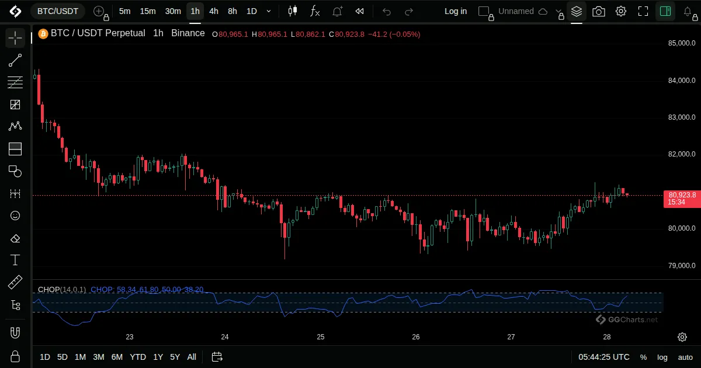Screen dimensions: 701x368
Task: Select the pattern zigzag tool
Action: (x=15, y=126)
